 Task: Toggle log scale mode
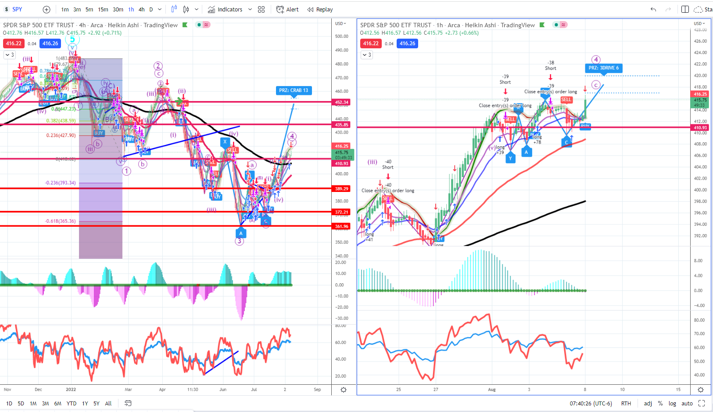672,403
